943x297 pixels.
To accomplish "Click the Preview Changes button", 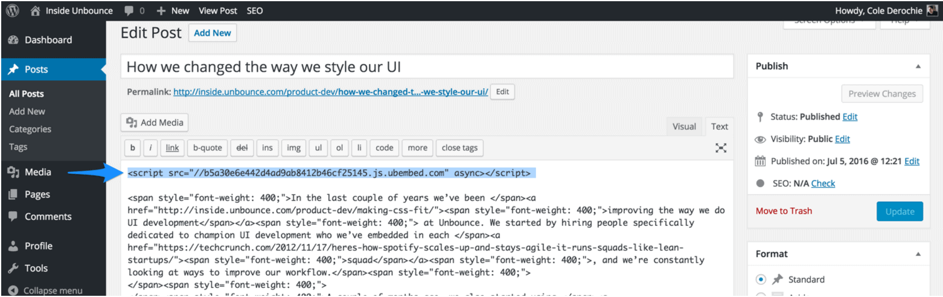I will click(882, 94).
